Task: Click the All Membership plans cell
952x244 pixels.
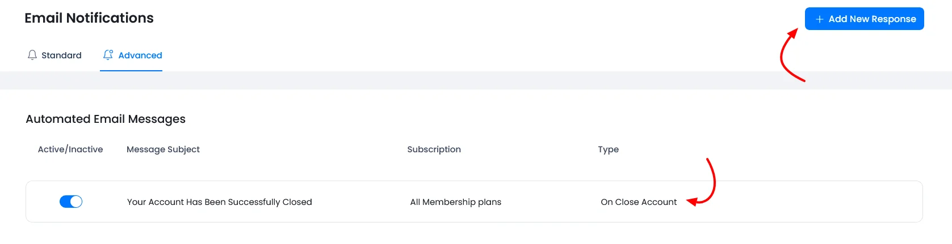Action: pos(455,202)
